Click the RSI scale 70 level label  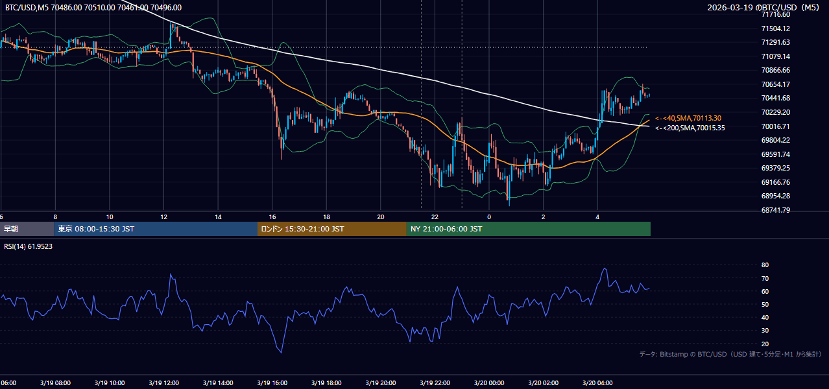click(x=765, y=278)
